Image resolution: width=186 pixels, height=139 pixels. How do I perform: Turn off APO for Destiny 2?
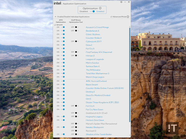click(63, 92)
